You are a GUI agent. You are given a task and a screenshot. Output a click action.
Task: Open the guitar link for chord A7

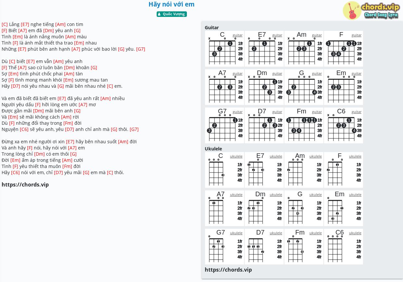(x=238, y=73)
